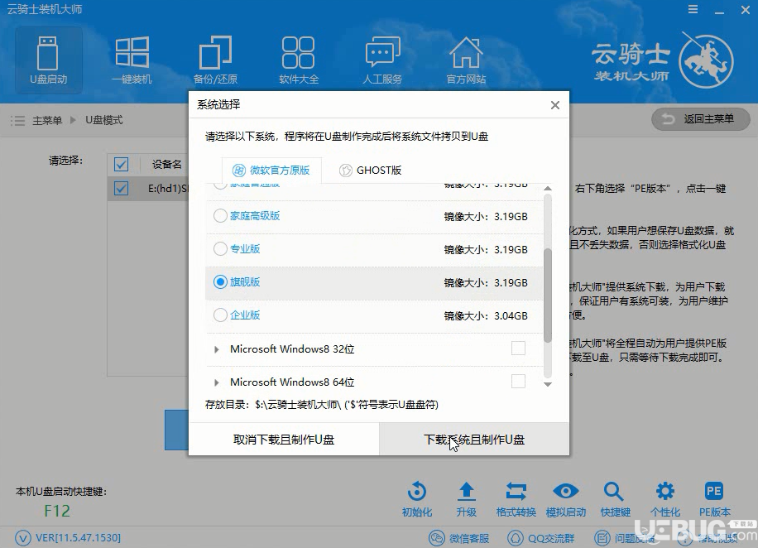
Task: Click U盘模式 in breadcrumb
Action: click(104, 120)
